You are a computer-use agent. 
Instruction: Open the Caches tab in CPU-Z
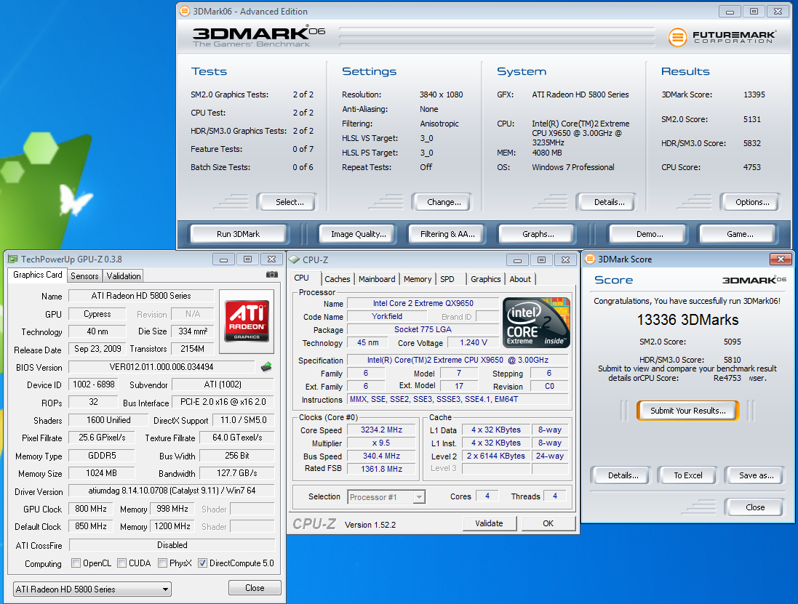(338, 279)
